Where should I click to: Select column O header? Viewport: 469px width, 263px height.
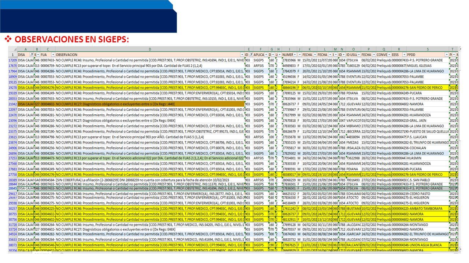353,49
